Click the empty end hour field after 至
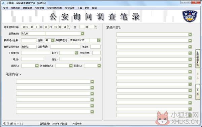Image resolution: width=202 pixels, height=127 pixels. [x=82, y=27]
